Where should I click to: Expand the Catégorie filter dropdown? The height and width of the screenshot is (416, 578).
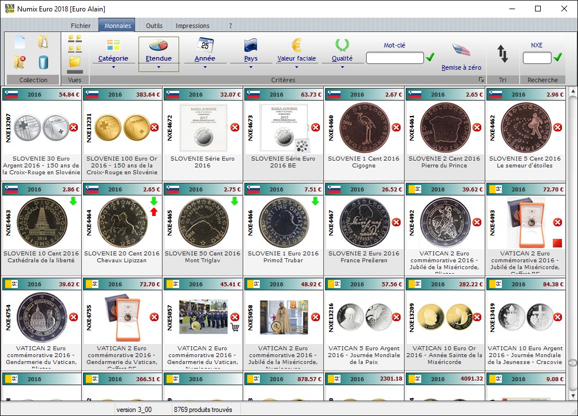point(113,67)
